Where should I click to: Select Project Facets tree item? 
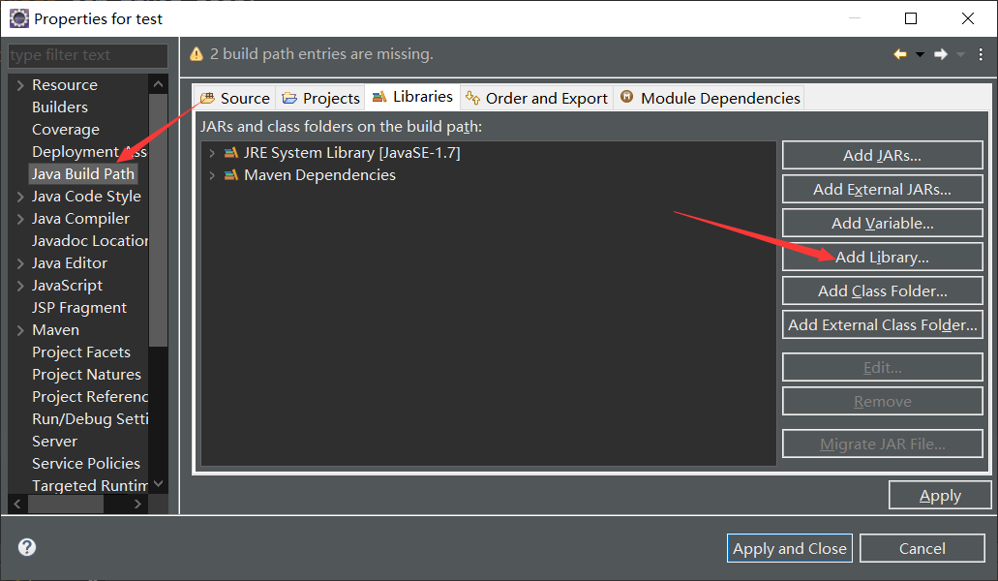[x=81, y=352]
